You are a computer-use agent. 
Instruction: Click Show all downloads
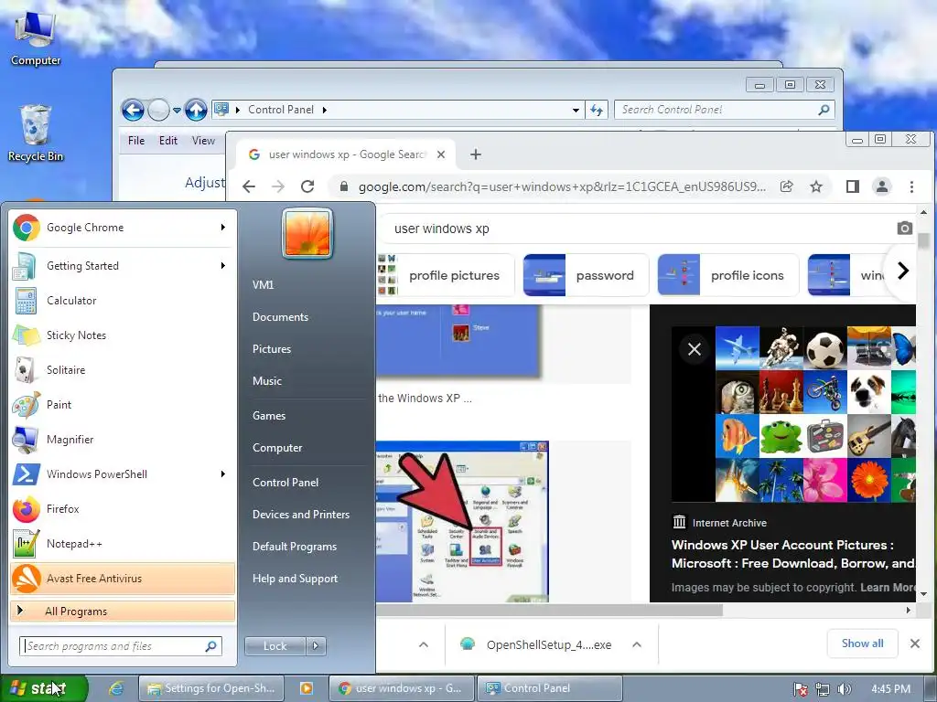862,643
